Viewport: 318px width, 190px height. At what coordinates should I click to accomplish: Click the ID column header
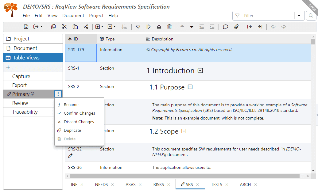pyautogui.click(x=81, y=39)
